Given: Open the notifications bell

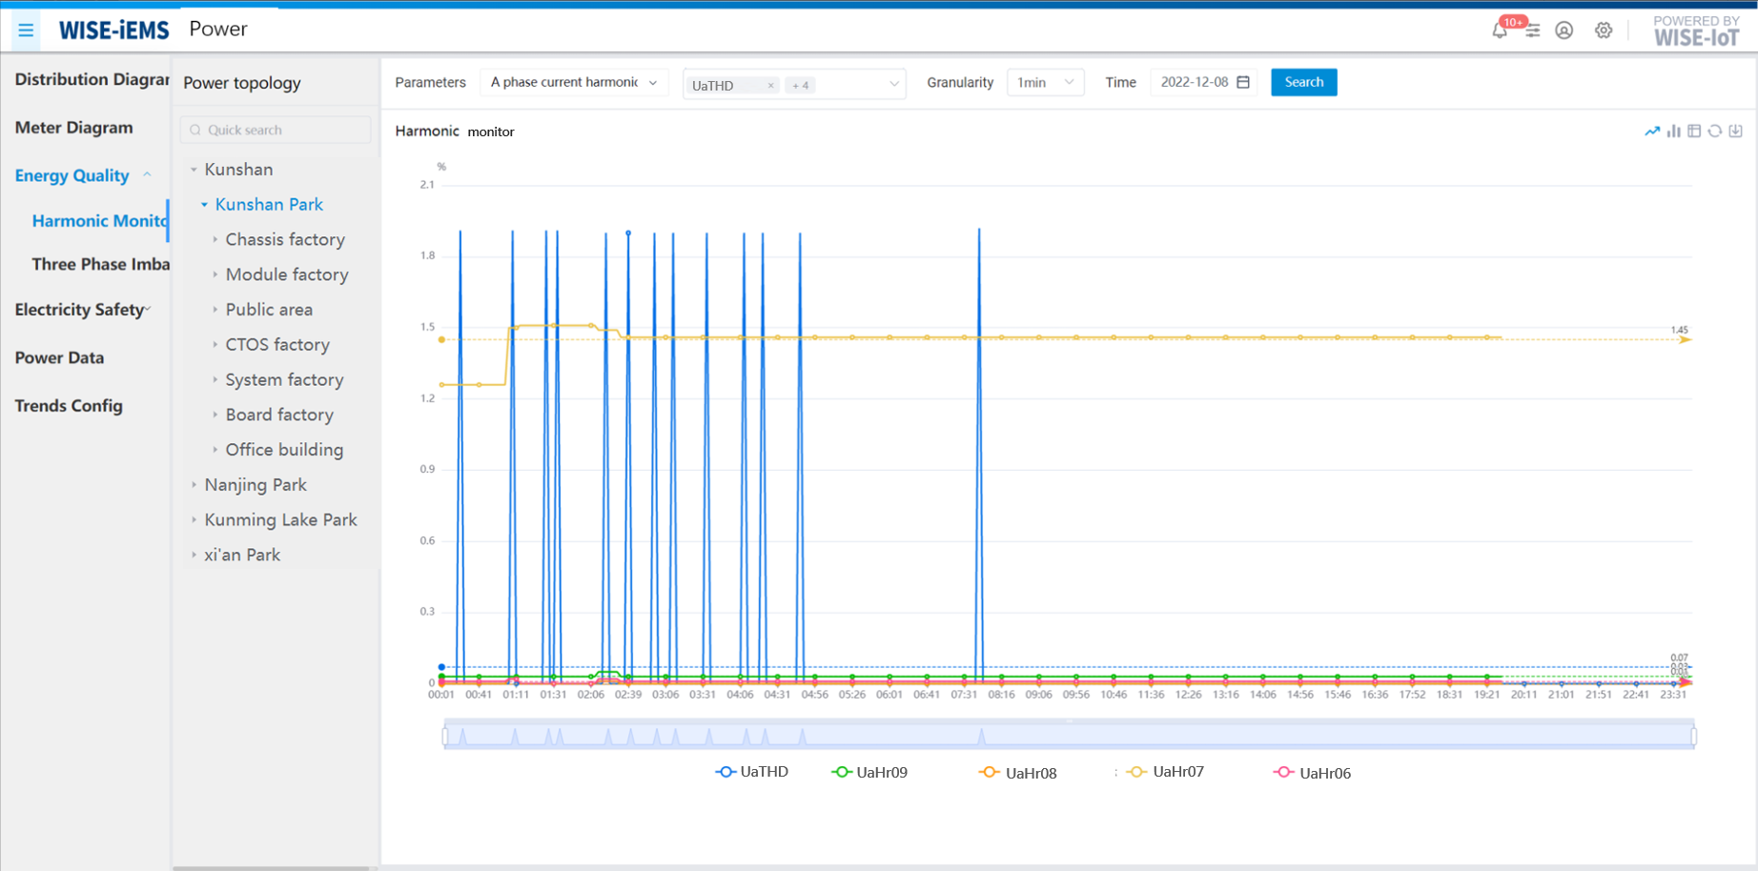Looking at the screenshot, I should 1500,30.
